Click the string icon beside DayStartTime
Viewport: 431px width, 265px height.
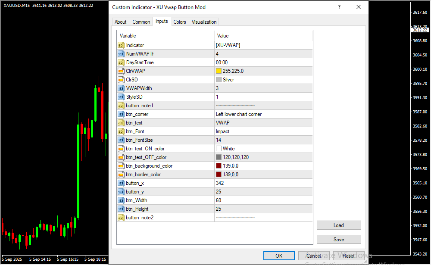pyautogui.click(x=121, y=62)
